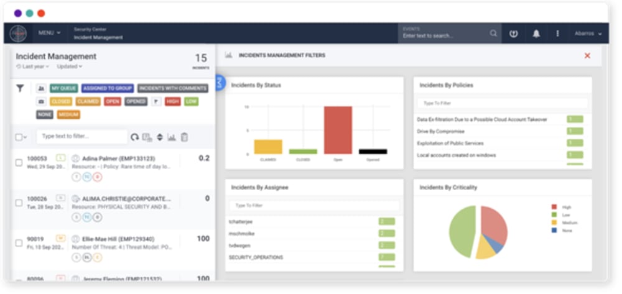The height and width of the screenshot is (294, 622).
Task: Open the Abarros user account dropdown
Action: pyautogui.click(x=588, y=34)
